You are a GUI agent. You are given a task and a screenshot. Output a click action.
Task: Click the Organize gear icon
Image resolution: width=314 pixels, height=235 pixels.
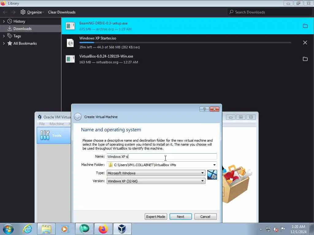23,12
